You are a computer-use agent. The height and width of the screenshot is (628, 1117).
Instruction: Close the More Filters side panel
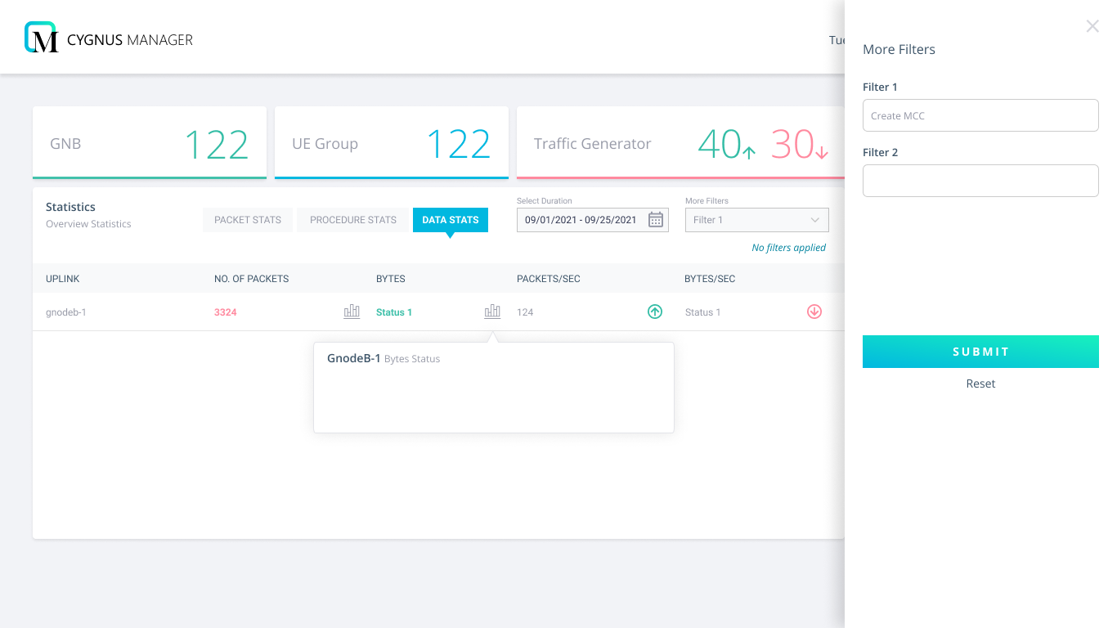coord(1092,26)
